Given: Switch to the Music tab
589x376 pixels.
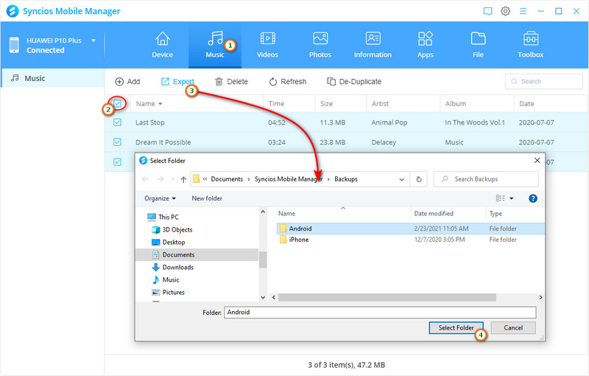Looking at the screenshot, I should click(215, 45).
